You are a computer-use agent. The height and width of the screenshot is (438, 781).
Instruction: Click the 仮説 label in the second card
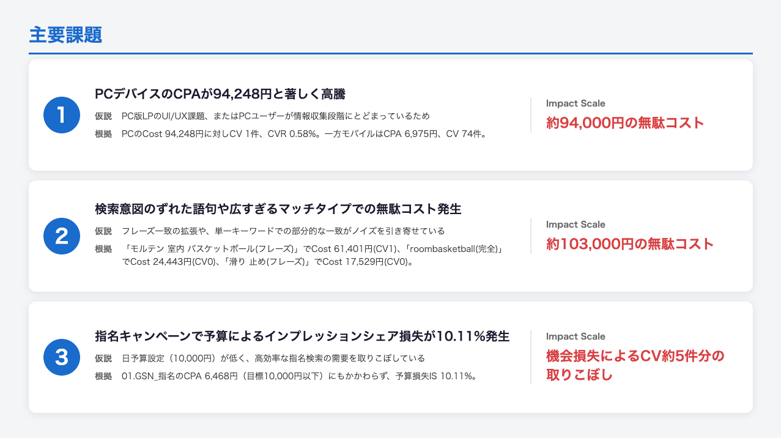103,231
